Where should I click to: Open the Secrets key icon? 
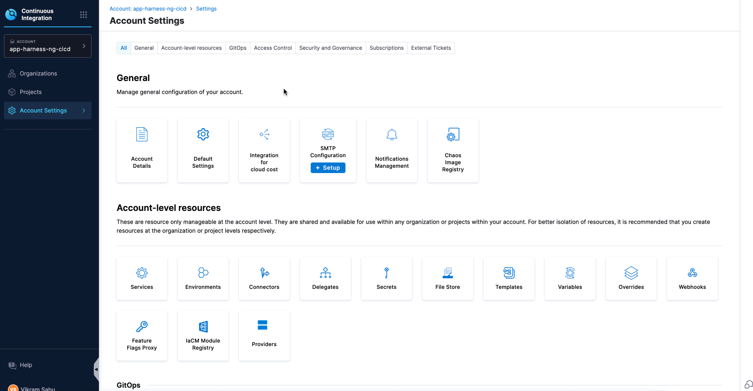click(386, 273)
